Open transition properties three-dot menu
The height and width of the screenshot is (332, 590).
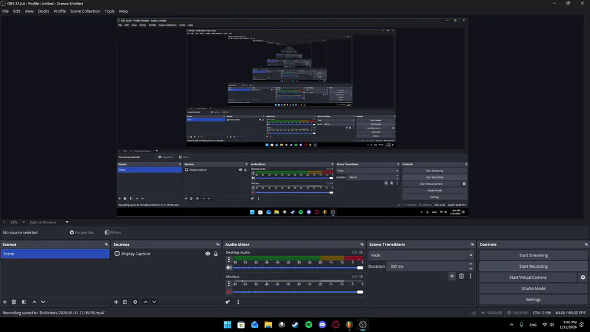click(470, 276)
